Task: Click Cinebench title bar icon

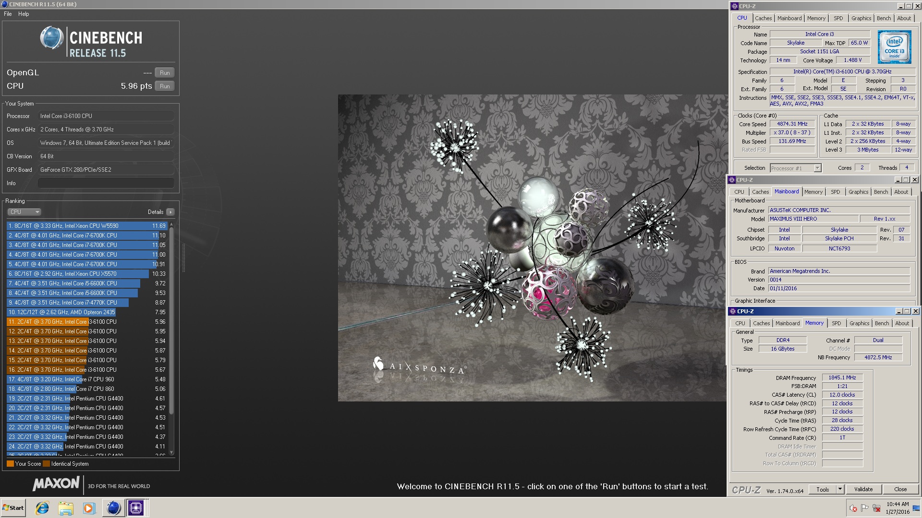Action: [4, 4]
